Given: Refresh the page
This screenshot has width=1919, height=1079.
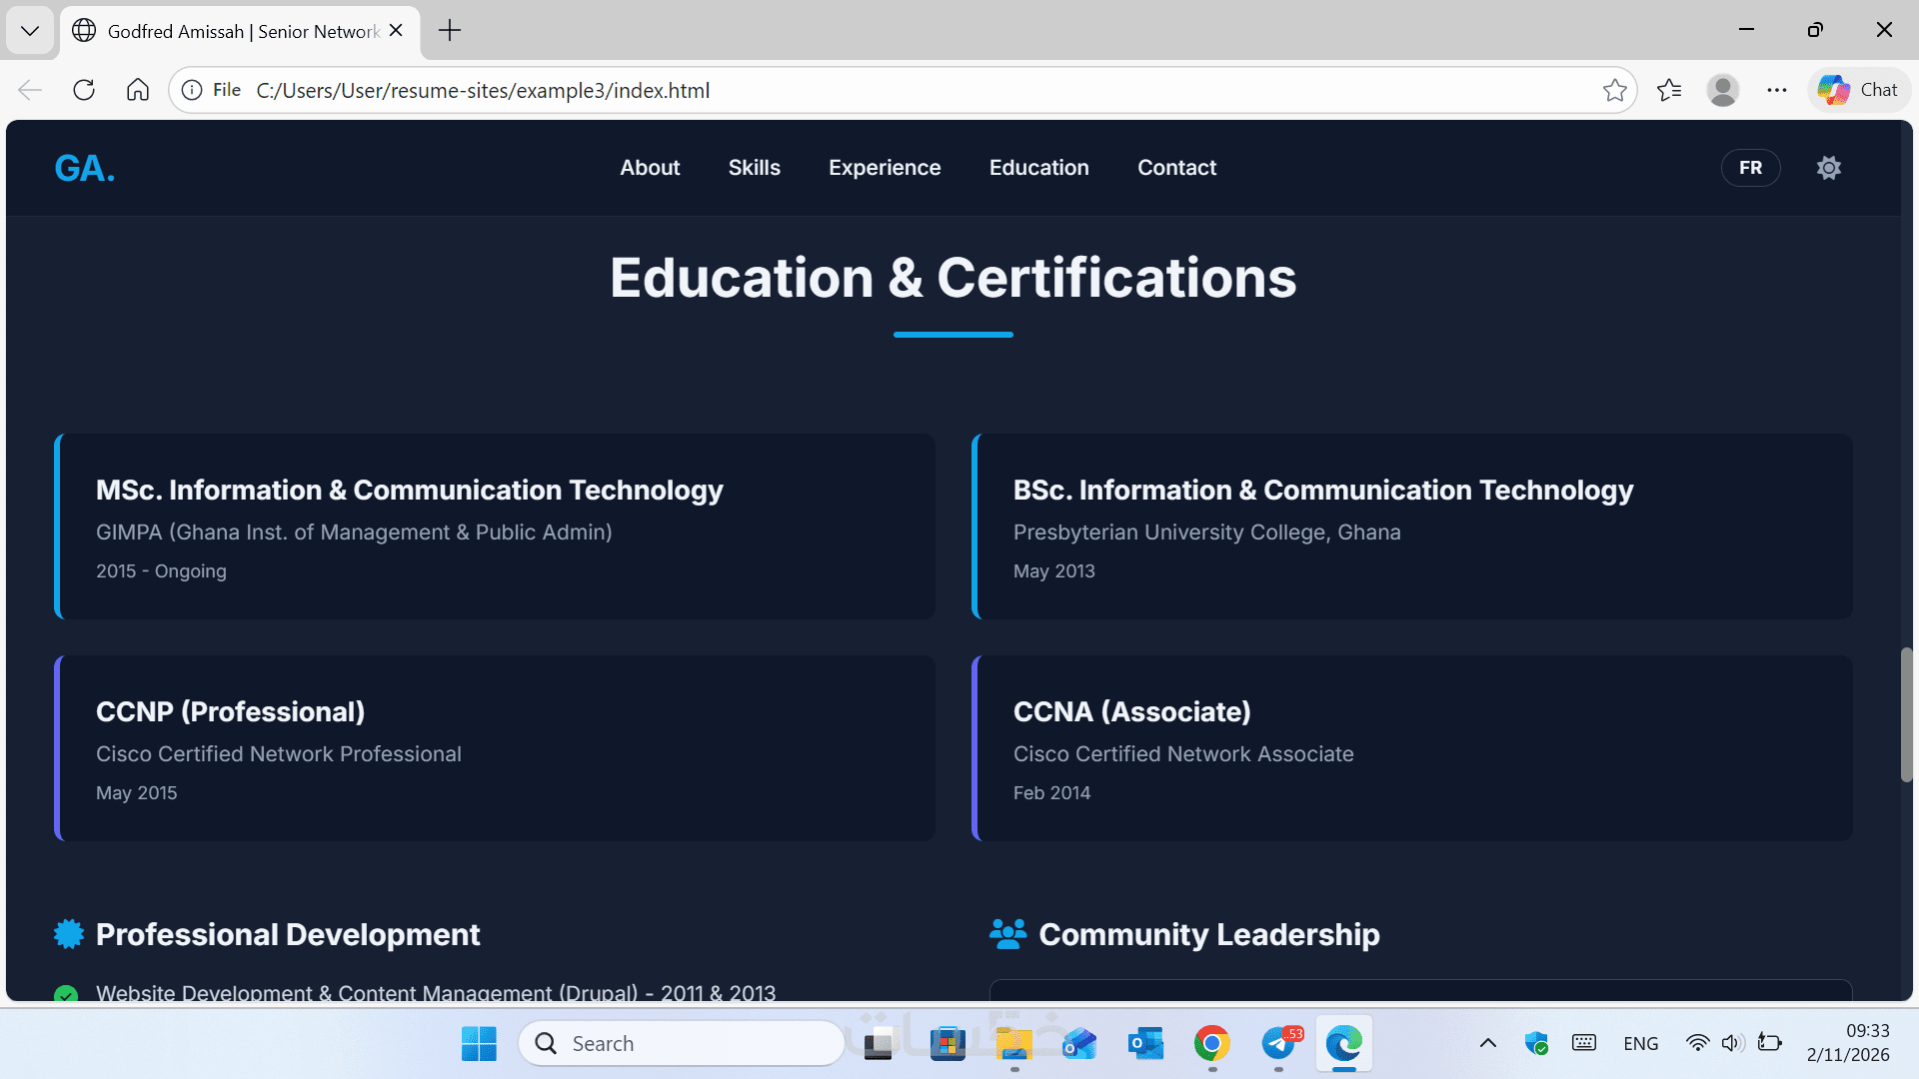Looking at the screenshot, I should tap(84, 90).
